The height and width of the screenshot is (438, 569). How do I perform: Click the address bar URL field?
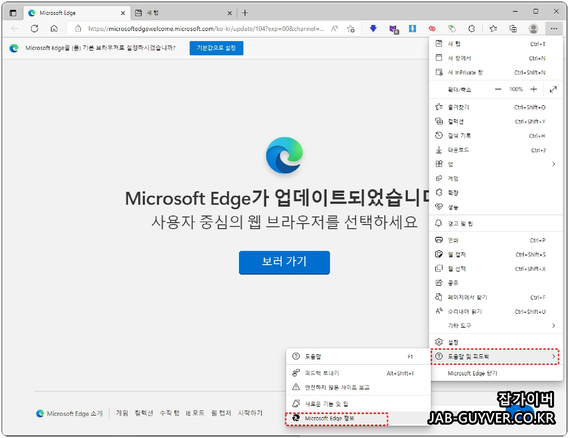(x=206, y=29)
